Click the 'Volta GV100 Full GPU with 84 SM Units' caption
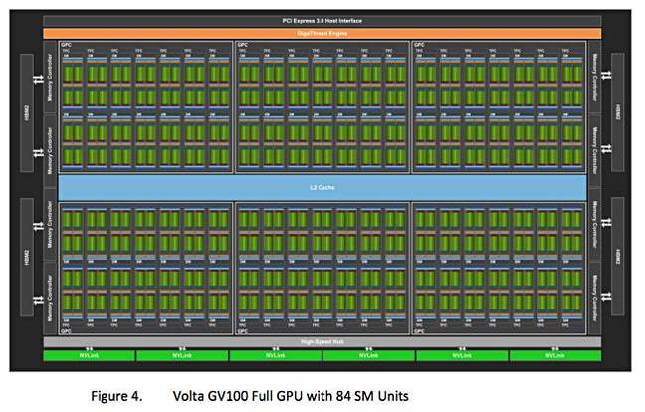 click(x=291, y=396)
